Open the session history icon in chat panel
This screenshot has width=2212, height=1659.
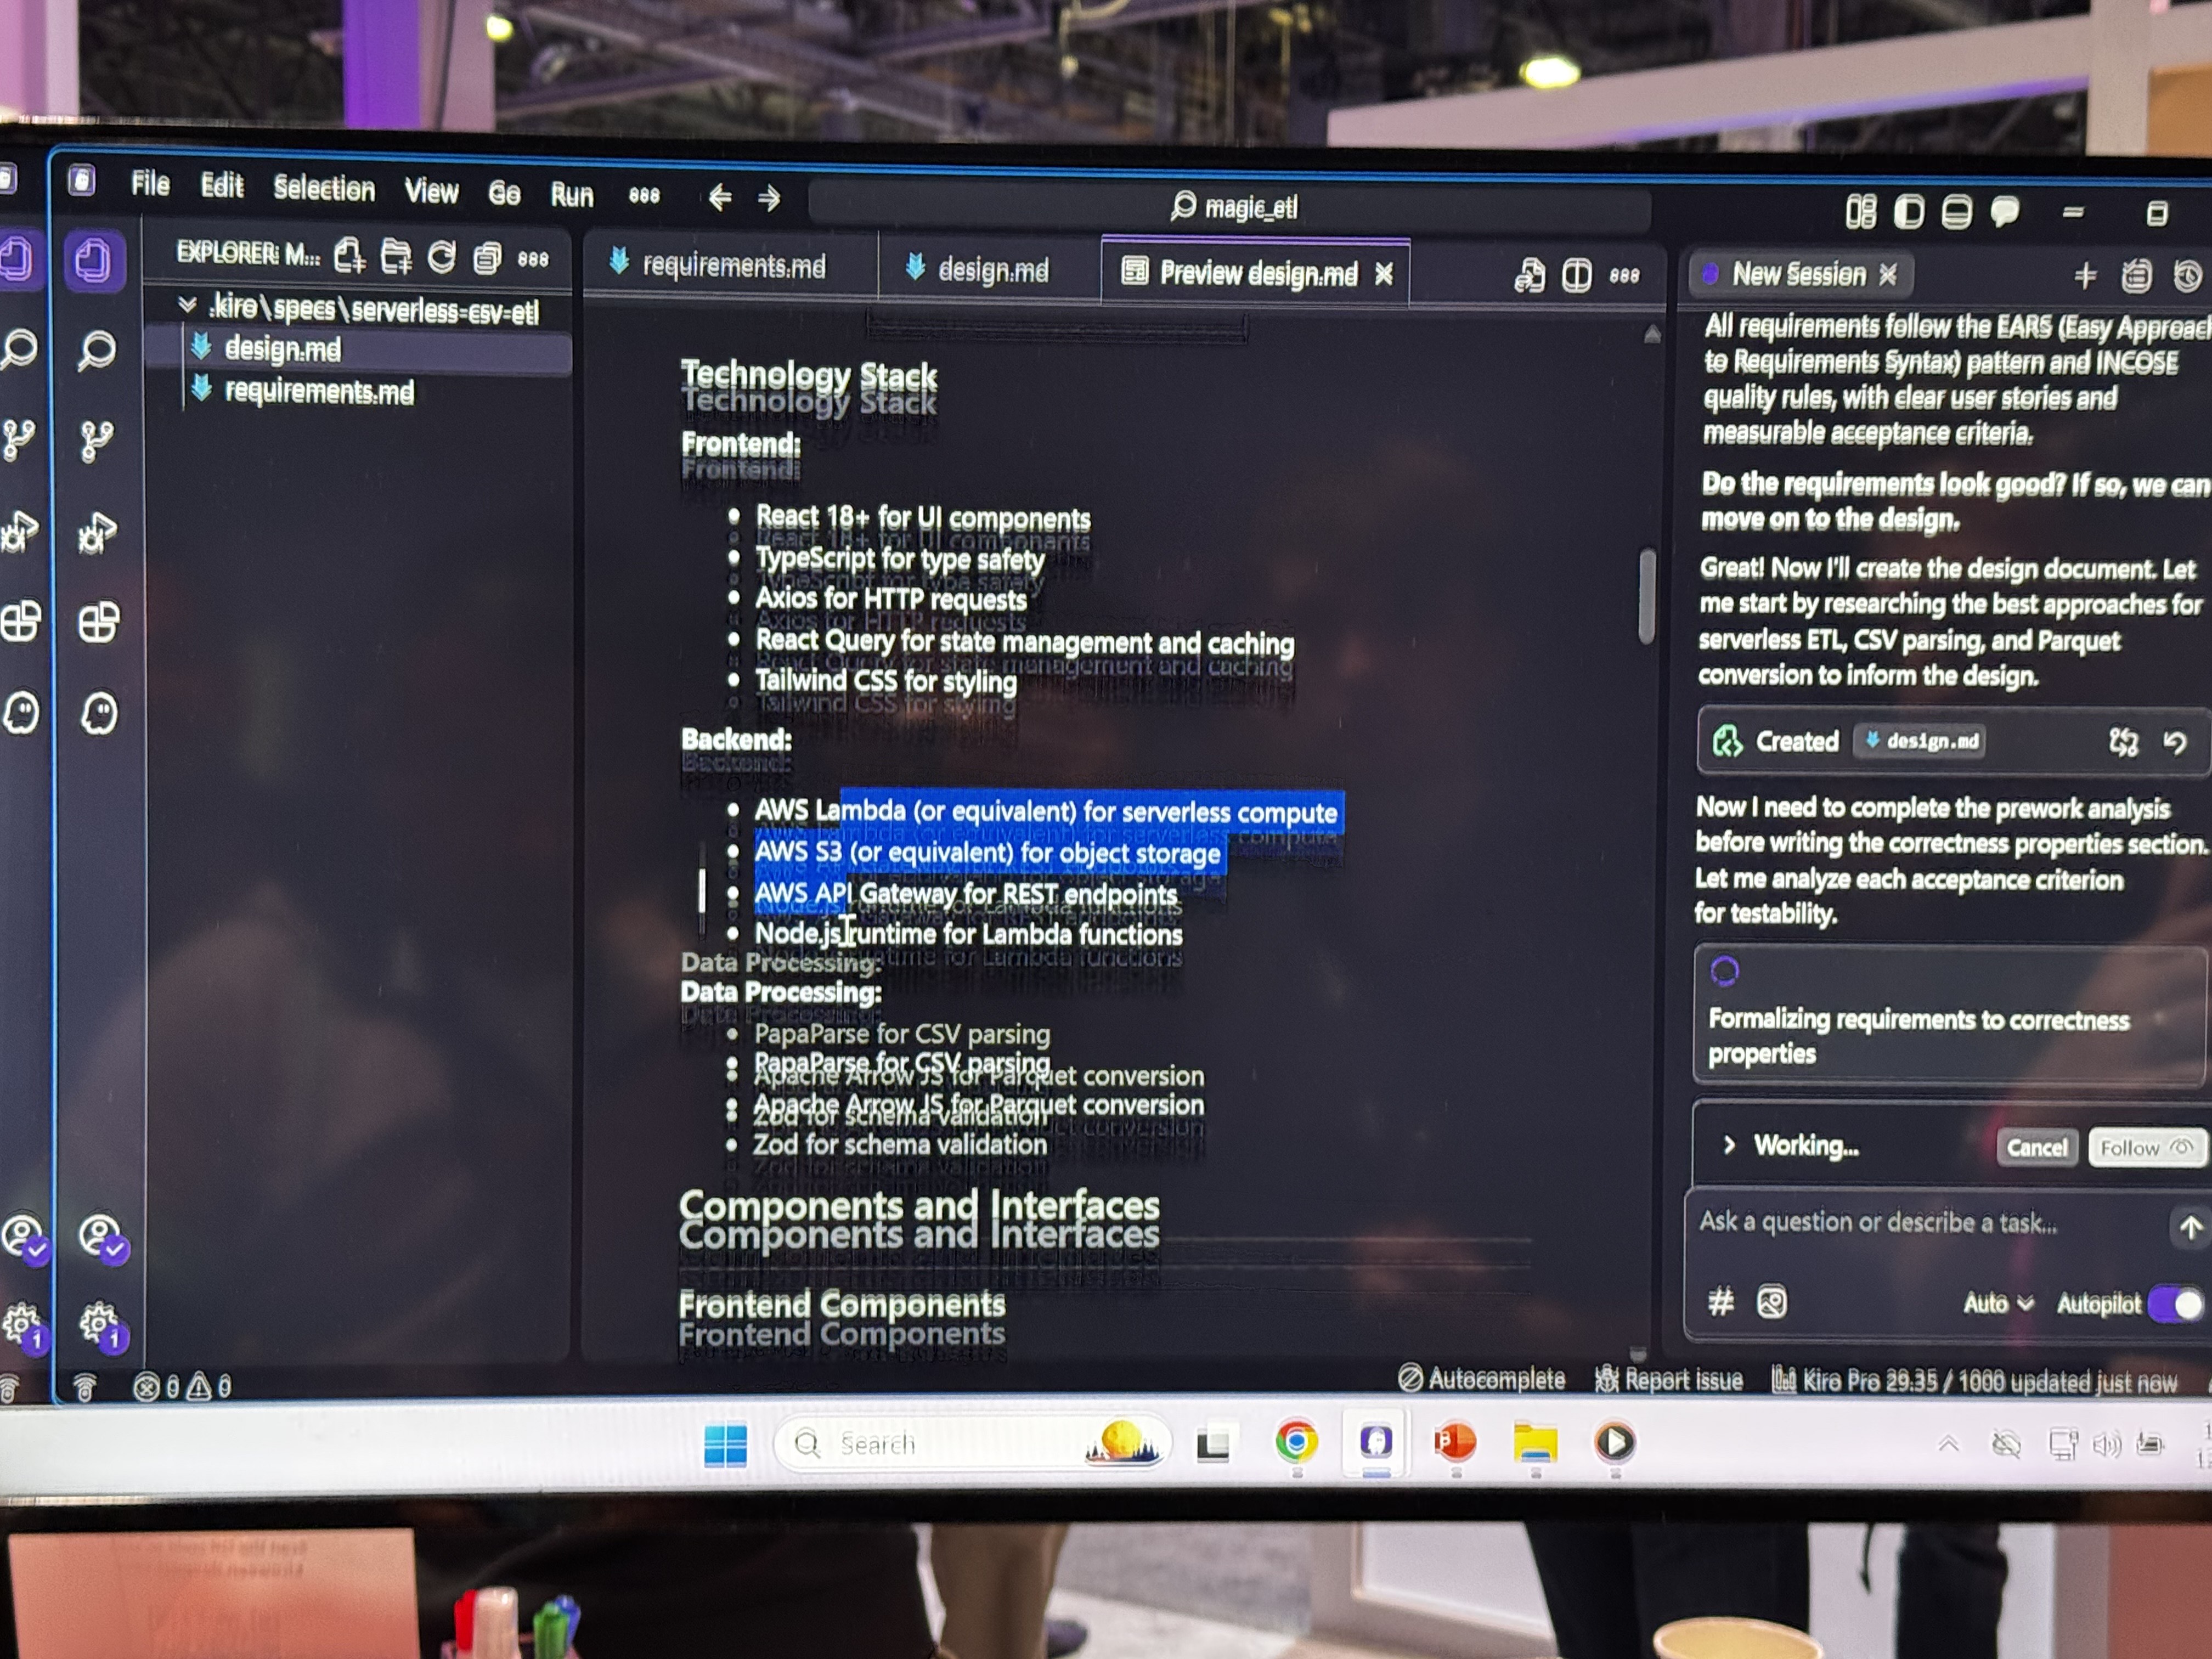pyautogui.click(x=2188, y=275)
